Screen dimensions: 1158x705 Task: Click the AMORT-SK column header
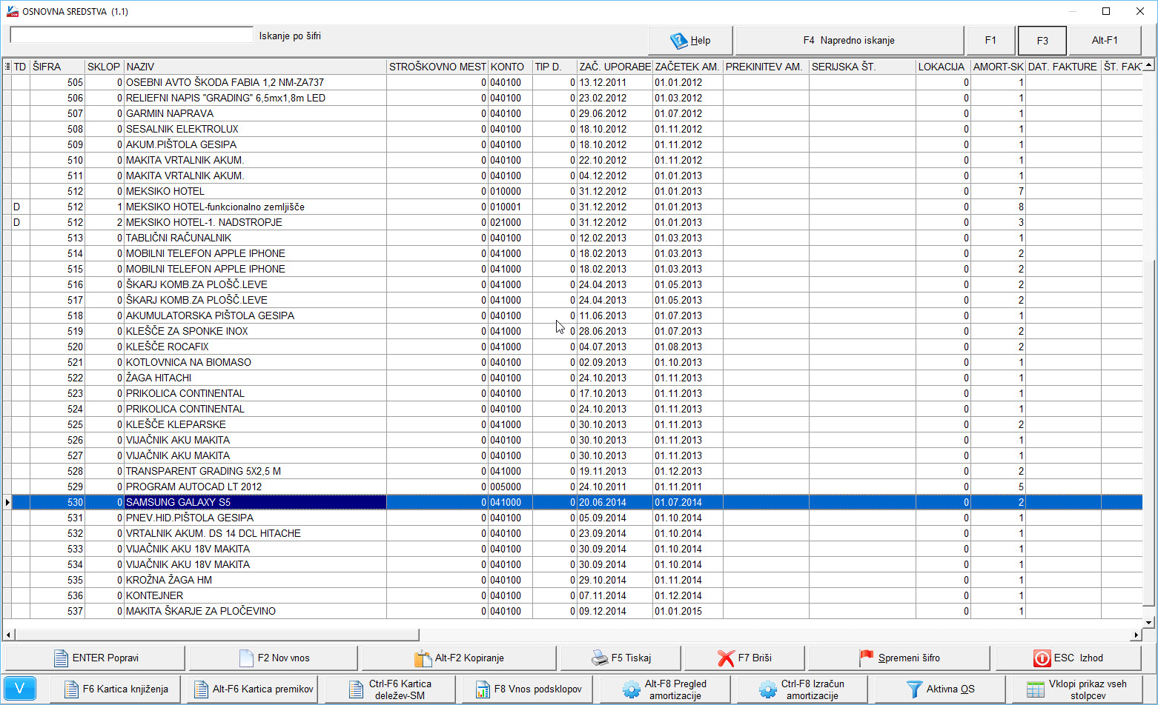[x=998, y=67]
